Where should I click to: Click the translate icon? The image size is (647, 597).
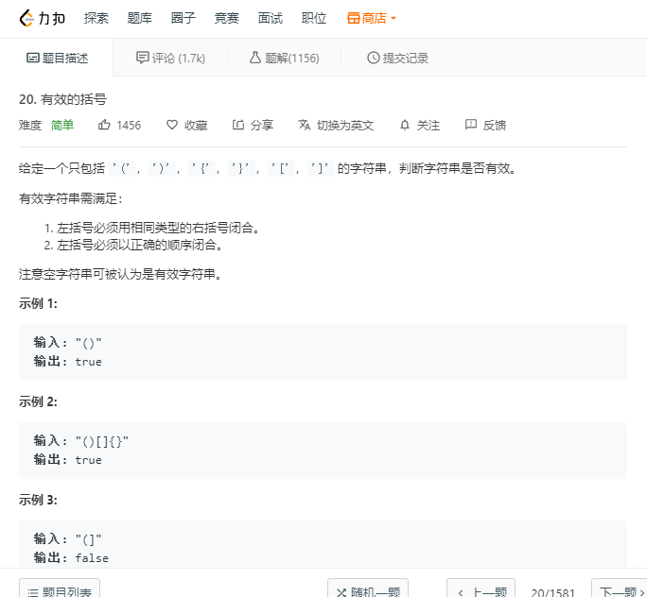point(305,125)
